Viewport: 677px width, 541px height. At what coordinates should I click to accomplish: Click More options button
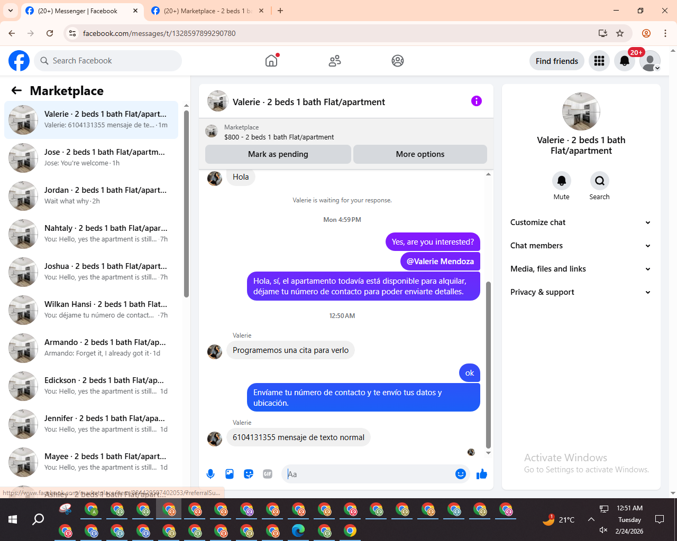click(420, 154)
